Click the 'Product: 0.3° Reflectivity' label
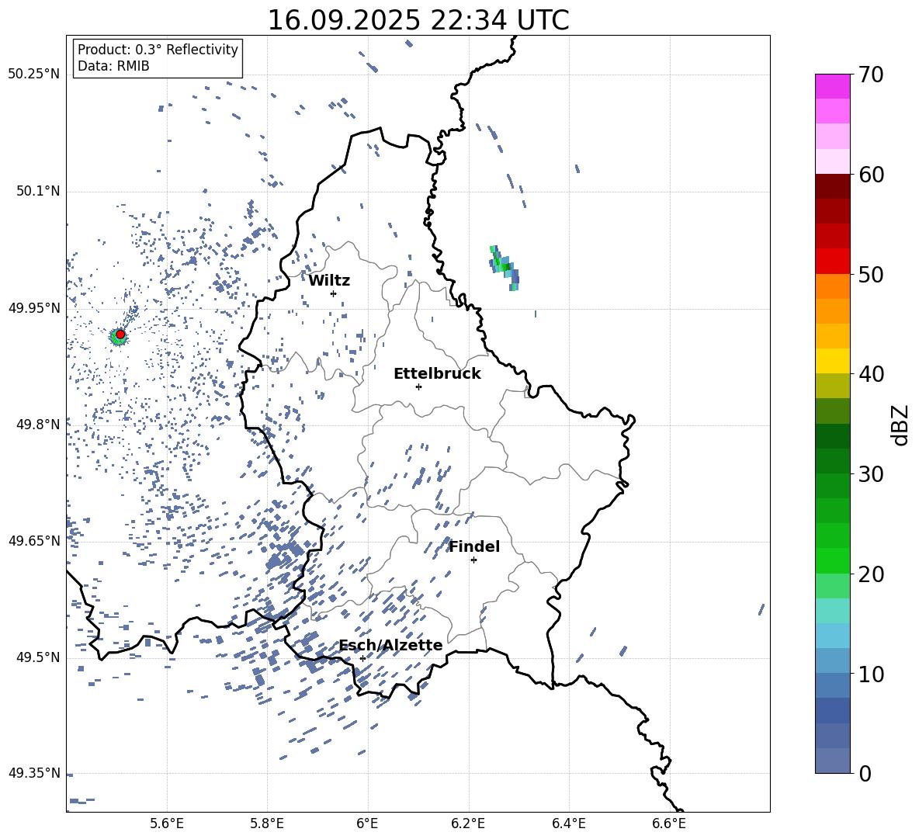 click(x=158, y=50)
